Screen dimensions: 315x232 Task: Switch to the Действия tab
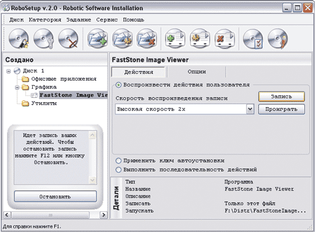(x=139, y=72)
